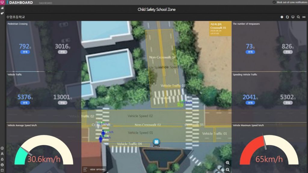Open the gear settings in top toolbar
The image size is (308, 173).
pyautogui.click(x=282, y=17)
